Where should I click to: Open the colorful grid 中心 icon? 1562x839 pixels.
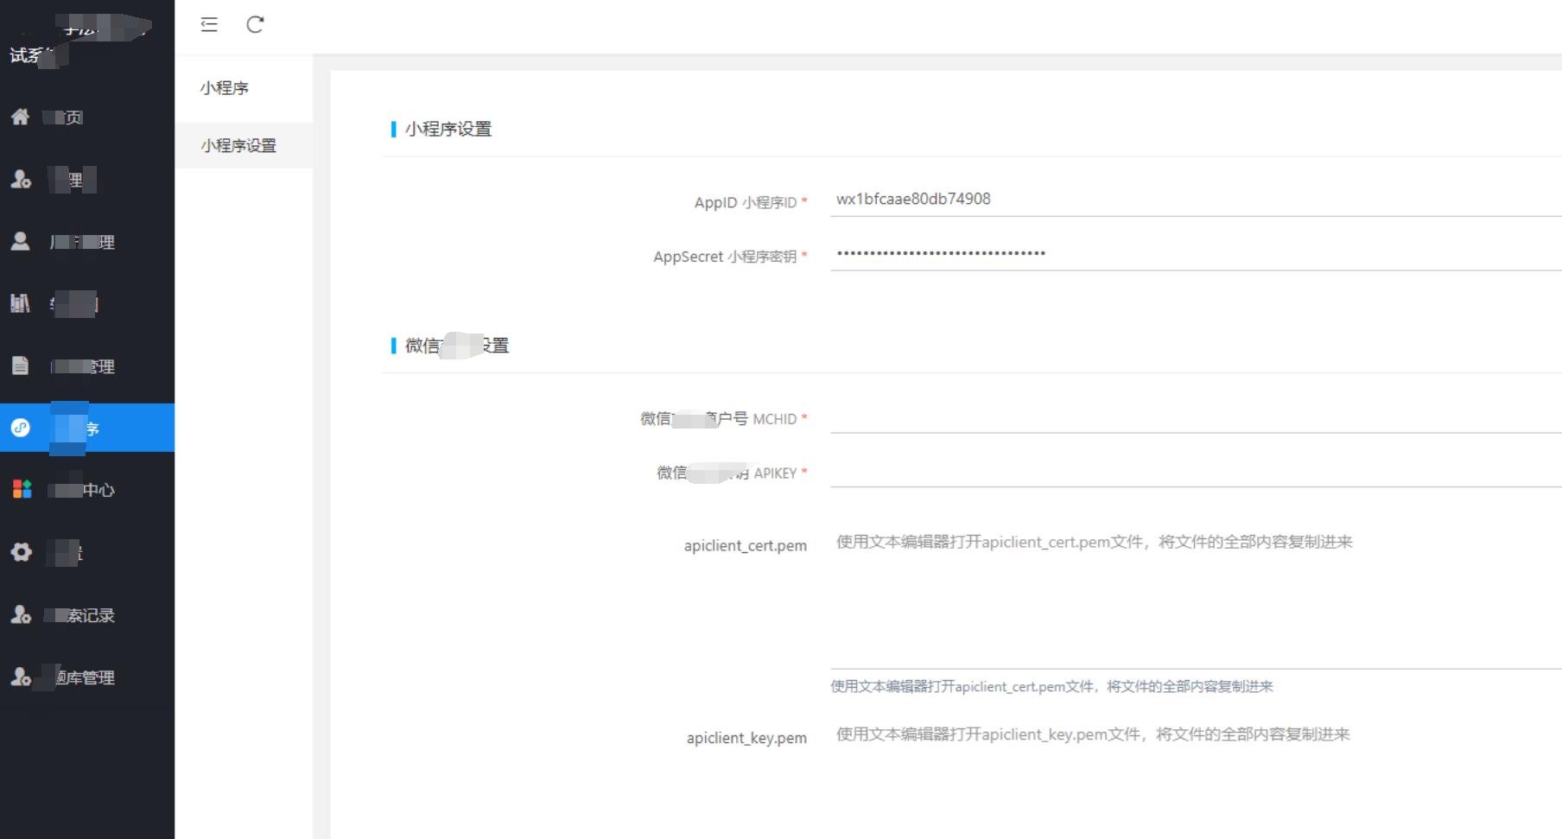(x=22, y=489)
